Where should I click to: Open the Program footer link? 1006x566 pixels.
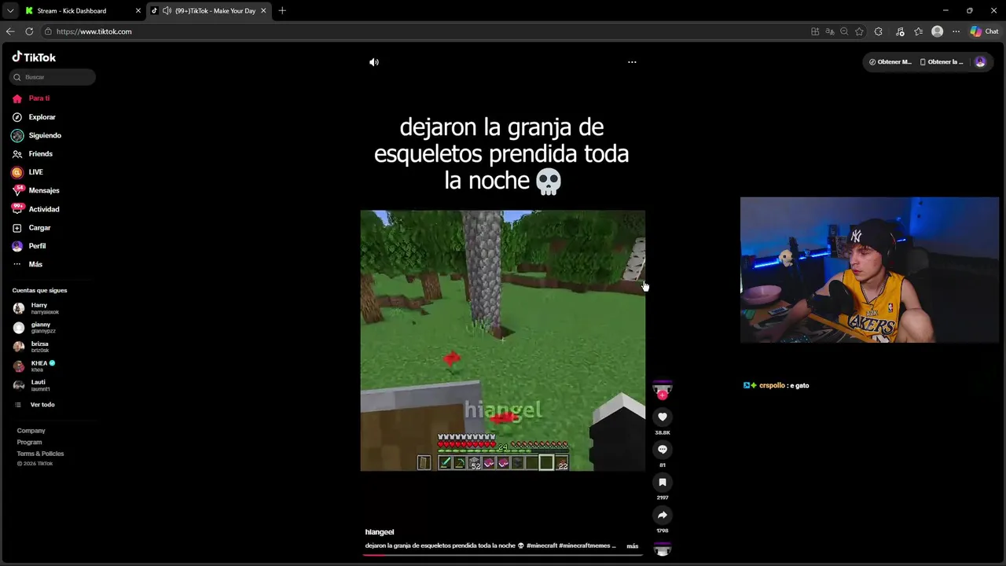point(30,442)
